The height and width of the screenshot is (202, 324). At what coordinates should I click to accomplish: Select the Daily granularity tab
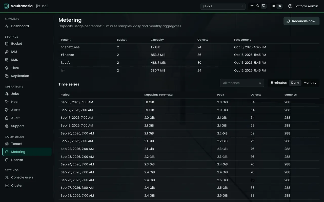click(x=295, y=83)
